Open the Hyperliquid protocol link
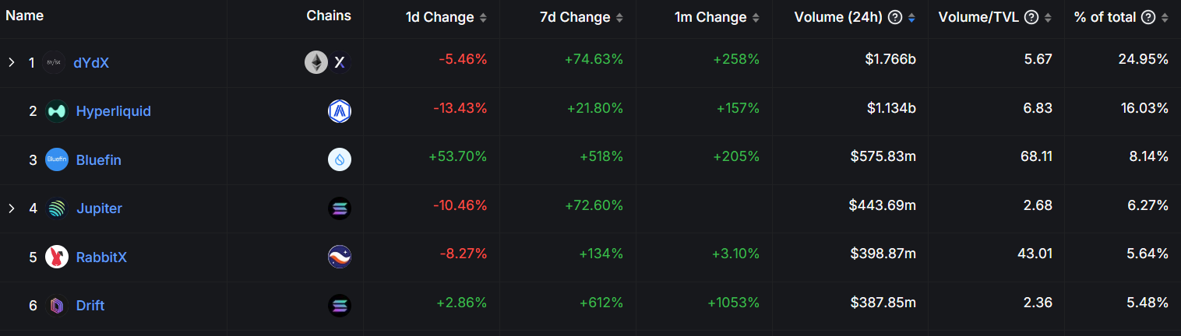 point(114,111)
